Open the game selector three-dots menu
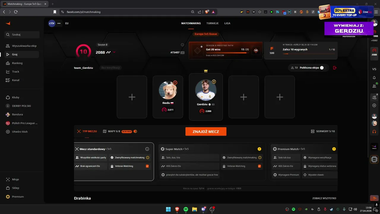 coord(59,23)
